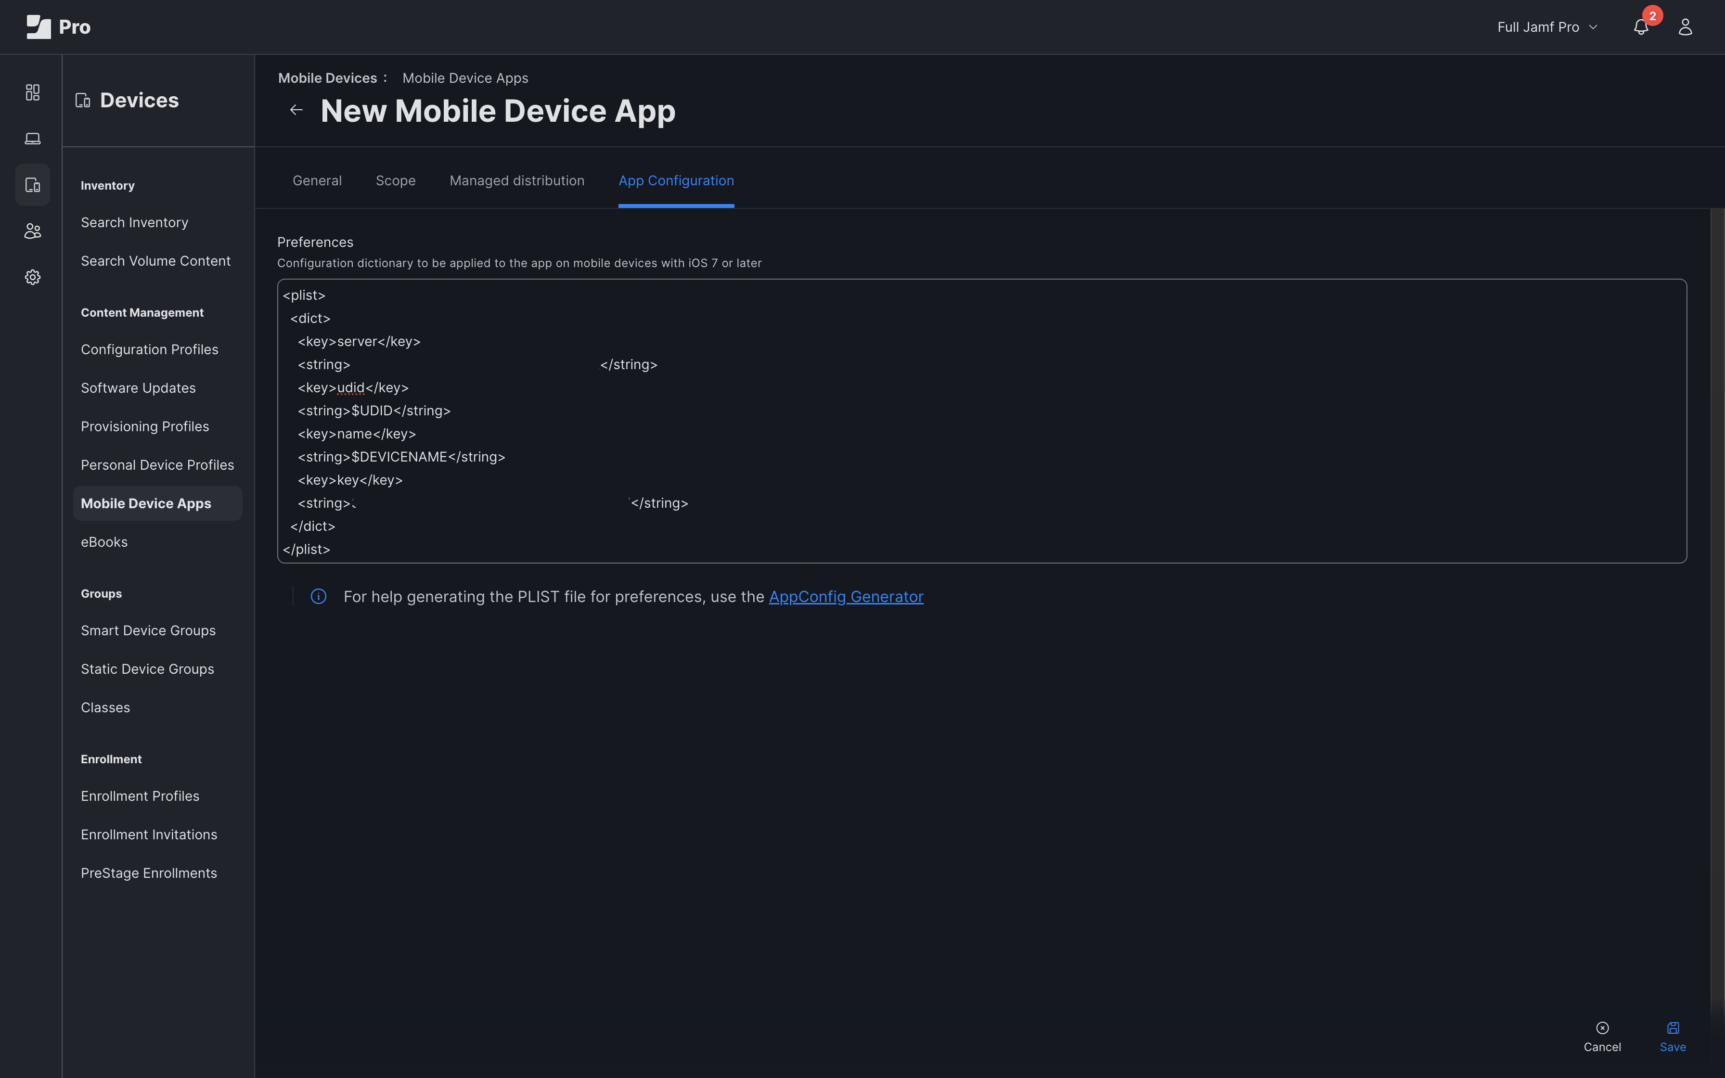
Task: Open the user account profile icon
Action: [x=1685, y=27]
